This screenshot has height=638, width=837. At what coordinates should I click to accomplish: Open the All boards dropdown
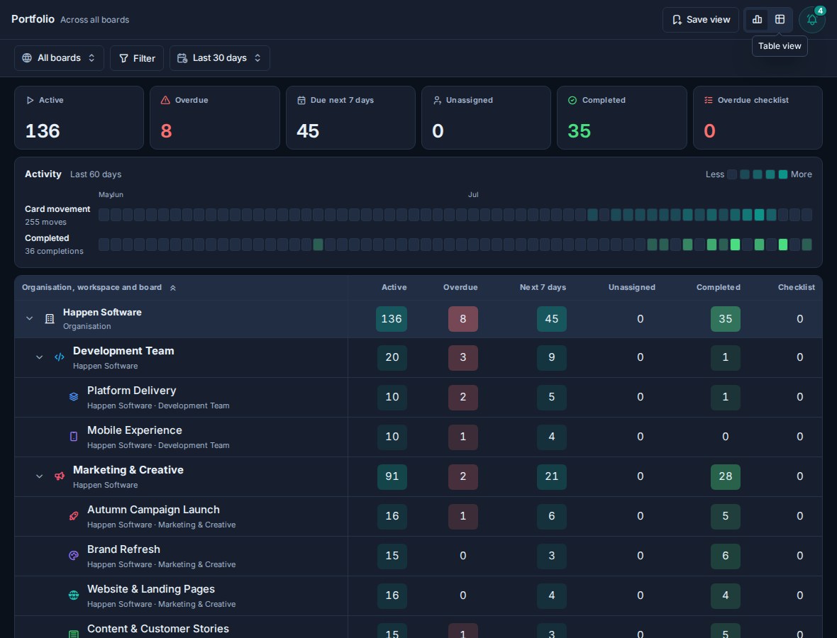pos(59,57)
